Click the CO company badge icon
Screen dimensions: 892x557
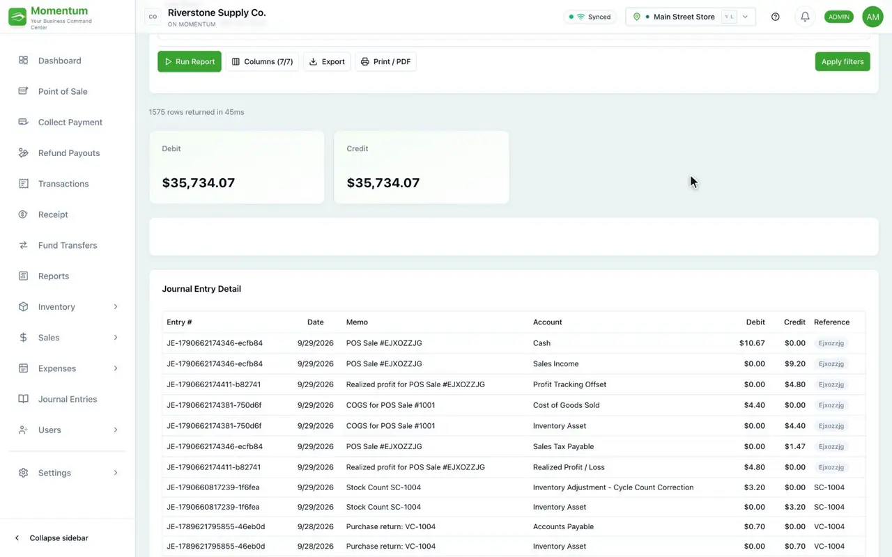click(153, 17)
